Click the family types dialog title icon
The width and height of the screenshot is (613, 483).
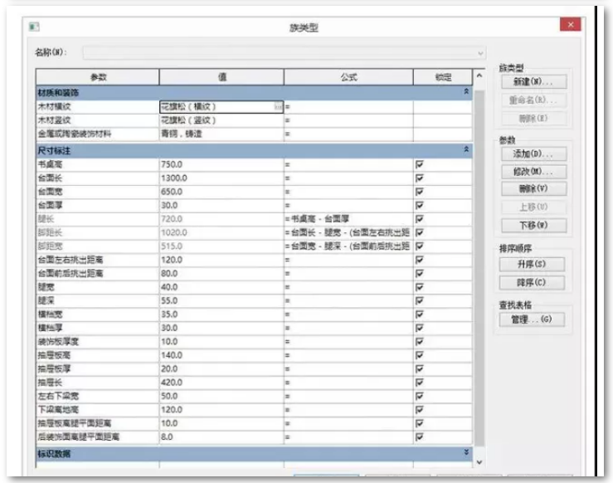pos(34,27)
